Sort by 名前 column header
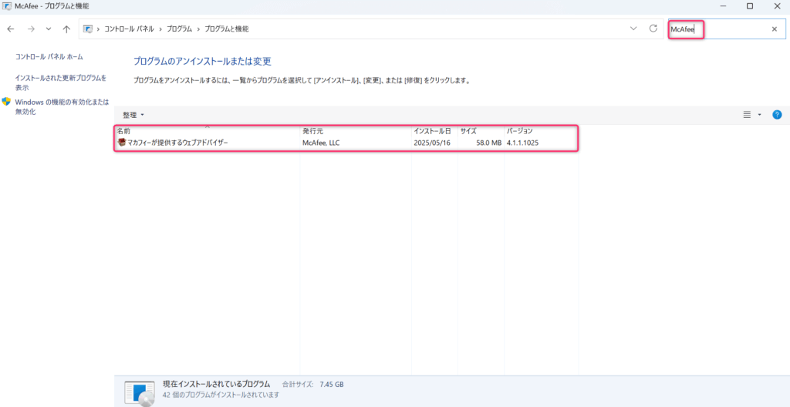Image resolution: width=790 pixels, height=407 pixels. coord(208,131)
